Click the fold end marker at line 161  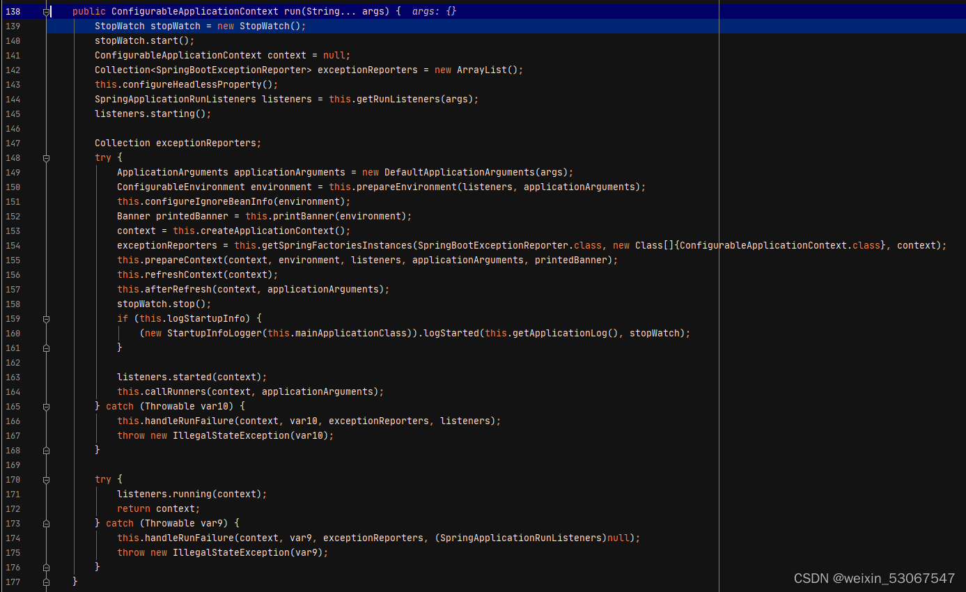(x=46, y=348)
